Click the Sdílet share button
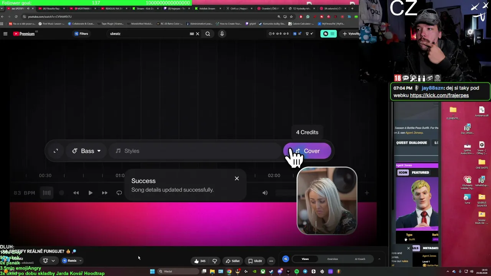The height and width of the screenshot is (276, 491). coord(232,261)
